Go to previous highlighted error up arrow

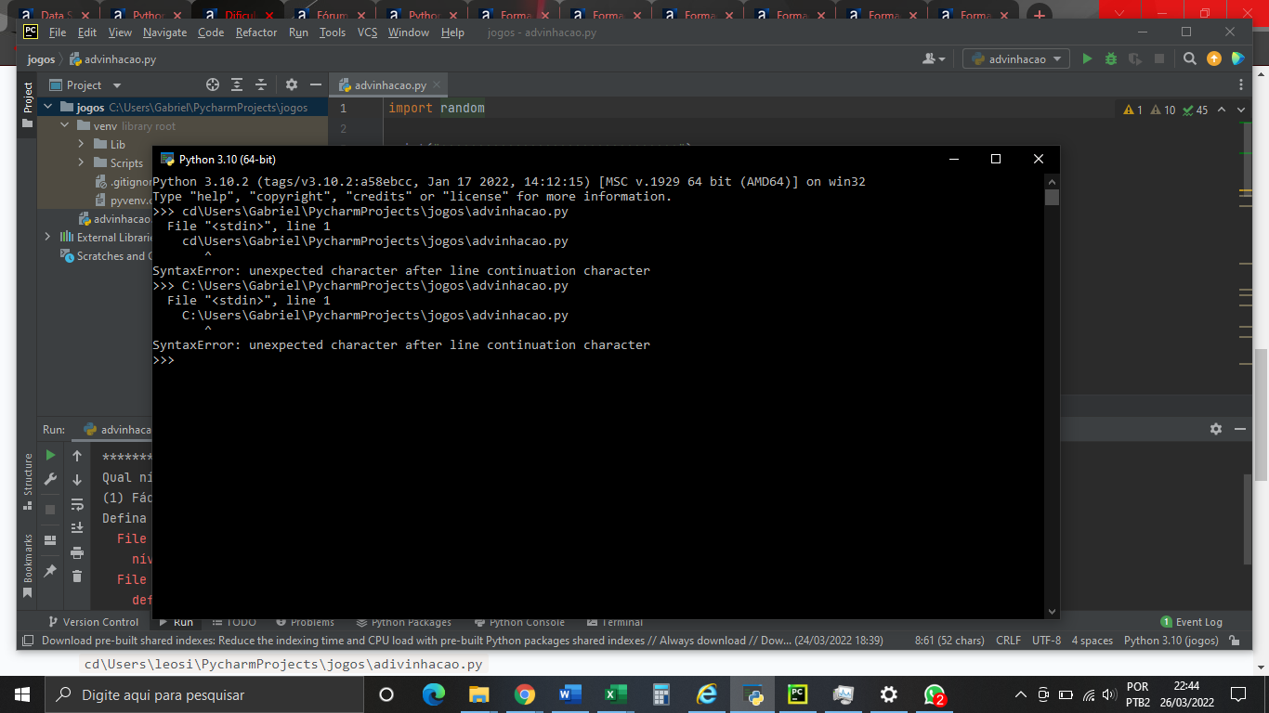click(x=1223, y=110)
